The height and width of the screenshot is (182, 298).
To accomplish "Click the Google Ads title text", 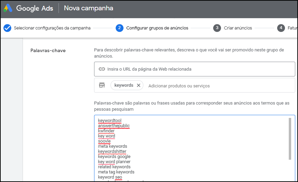I will pyautogui.click(x=35, y=8).
